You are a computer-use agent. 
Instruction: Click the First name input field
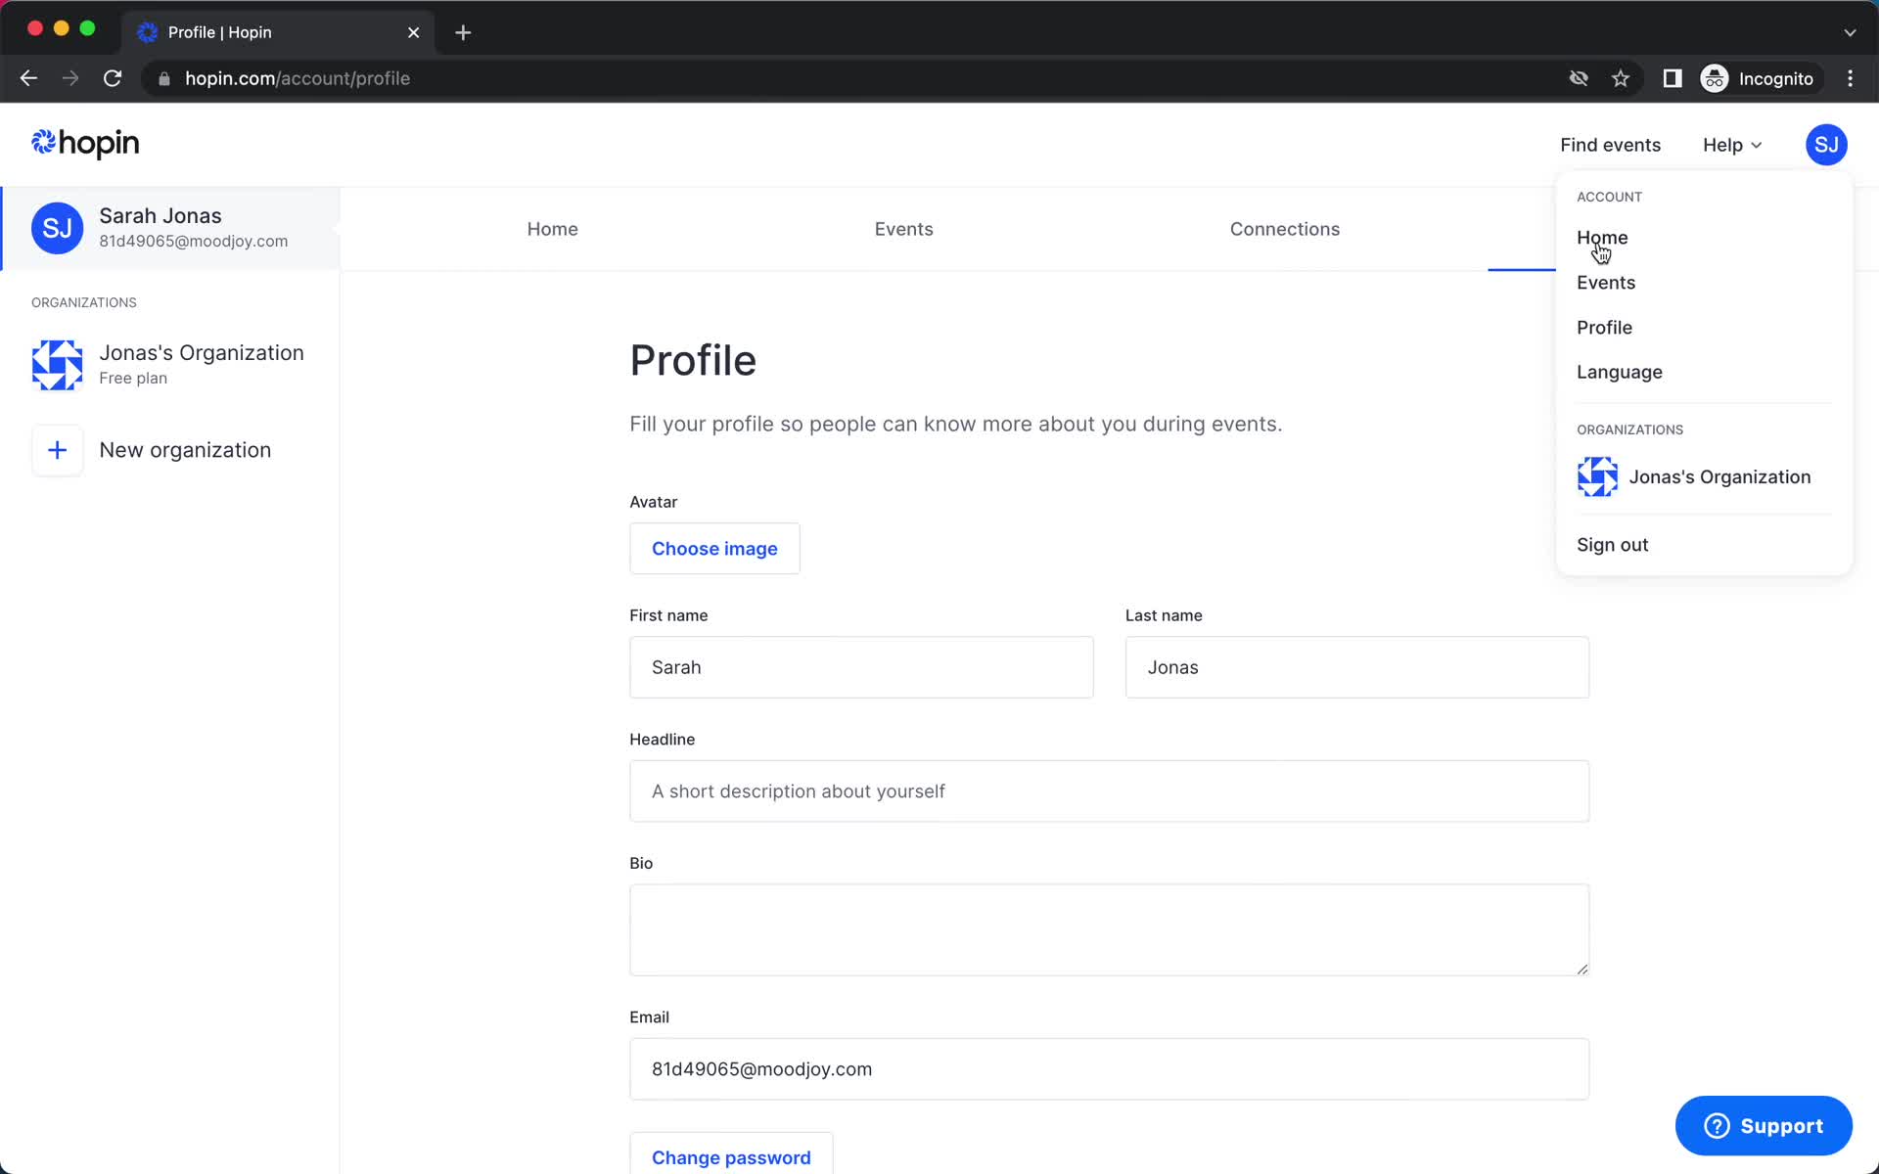coord(860,667)
